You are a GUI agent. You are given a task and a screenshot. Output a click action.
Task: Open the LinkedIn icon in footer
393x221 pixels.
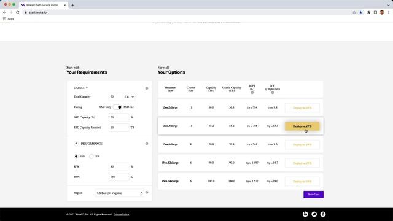305,214
